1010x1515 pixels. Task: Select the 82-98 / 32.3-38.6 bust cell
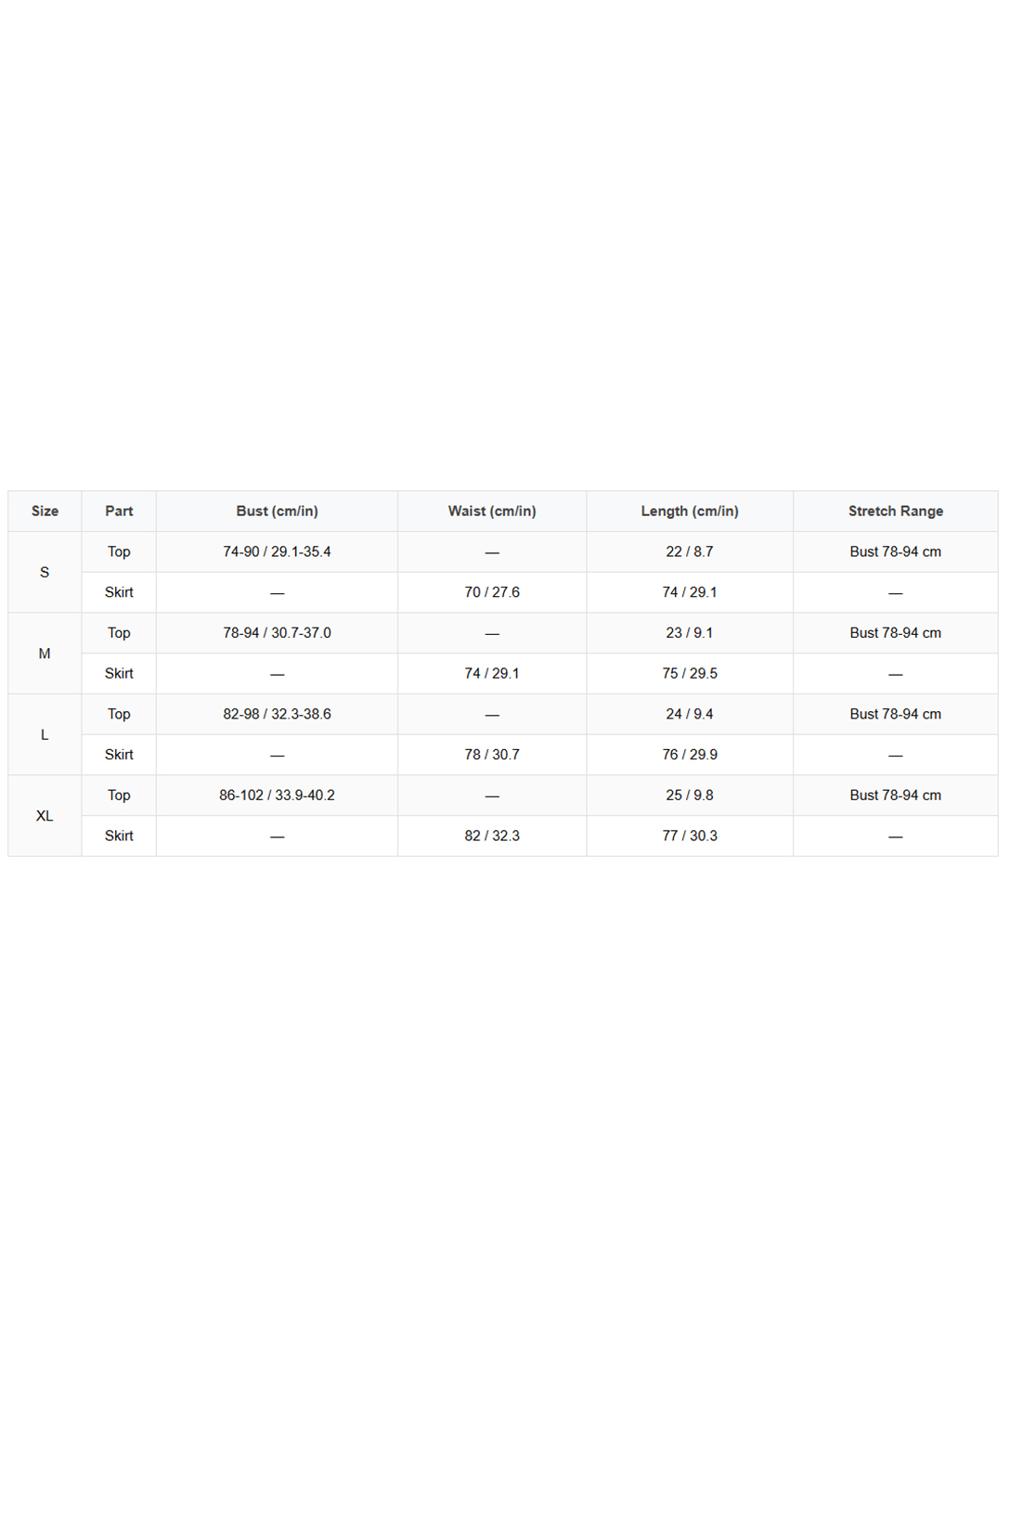277,715
